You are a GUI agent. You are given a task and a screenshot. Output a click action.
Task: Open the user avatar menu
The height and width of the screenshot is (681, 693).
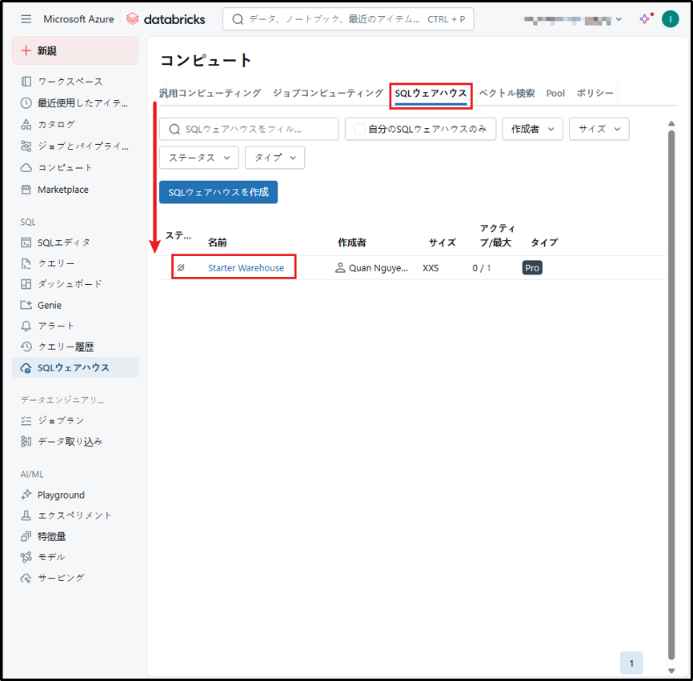(x=670, y=19)
